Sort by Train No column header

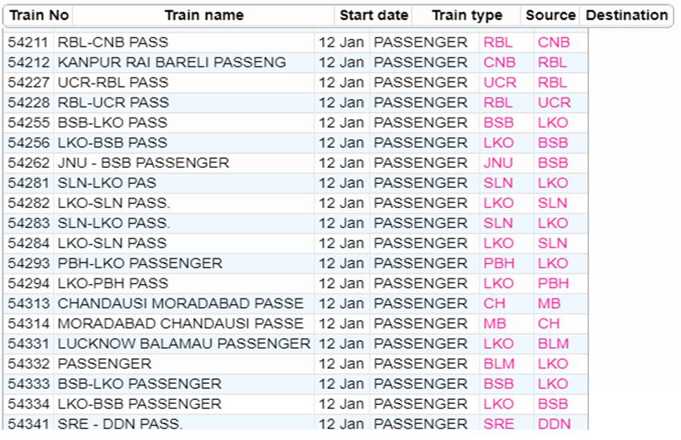pyautogui.click(x=38, y=15)
